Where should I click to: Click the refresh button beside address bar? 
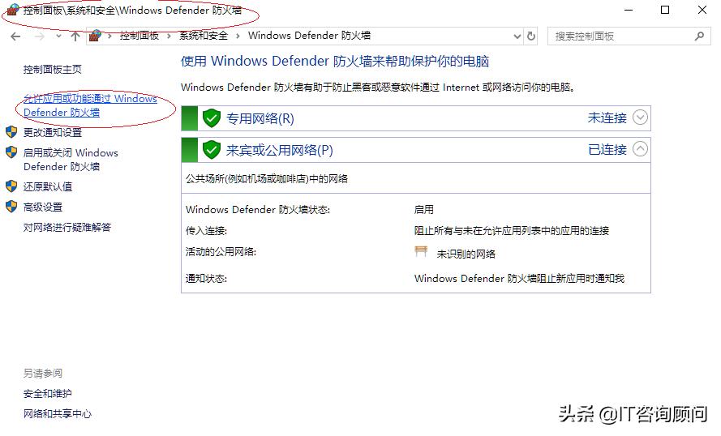pyautogui.click(x=531, y=36)
